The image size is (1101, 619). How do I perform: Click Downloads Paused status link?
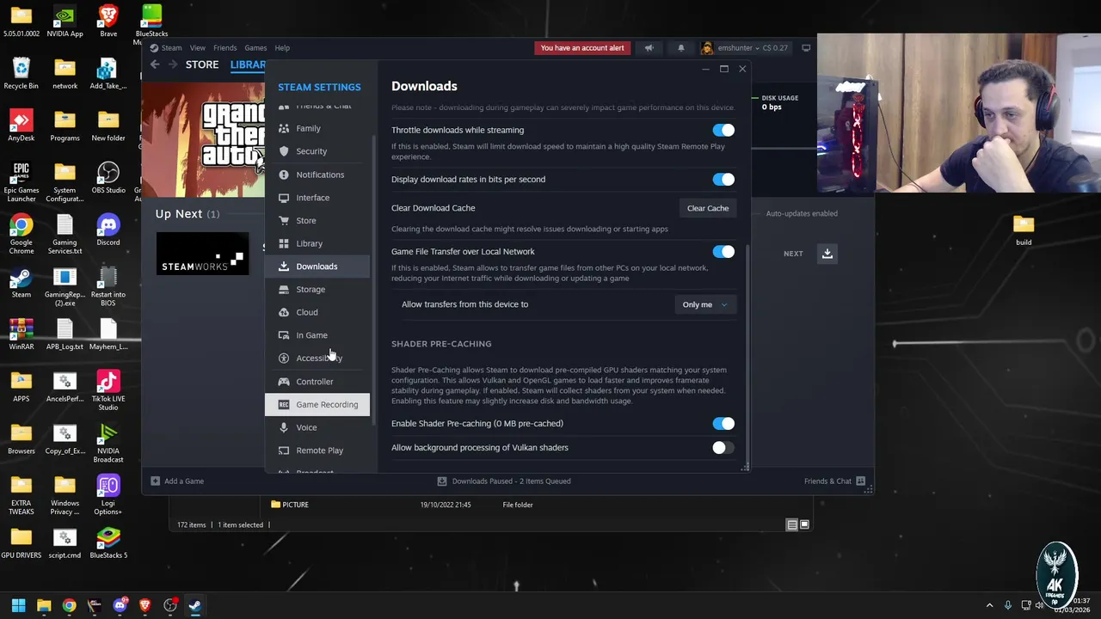[x=511, y=481]
